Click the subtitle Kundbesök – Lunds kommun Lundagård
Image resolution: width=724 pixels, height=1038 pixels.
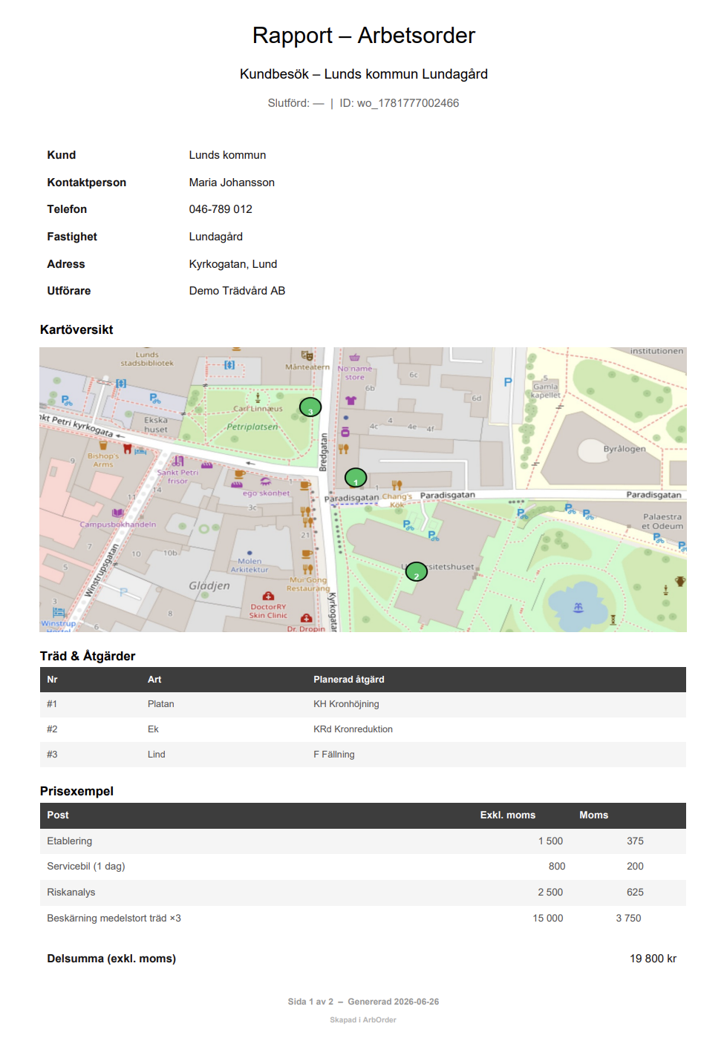pyautogui.click(x=364, y=74)
